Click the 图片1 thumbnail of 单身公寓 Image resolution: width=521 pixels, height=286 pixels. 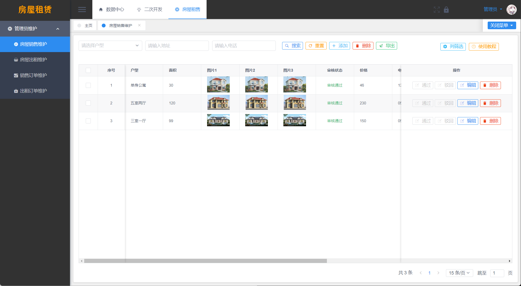click(x=218, y=84)
